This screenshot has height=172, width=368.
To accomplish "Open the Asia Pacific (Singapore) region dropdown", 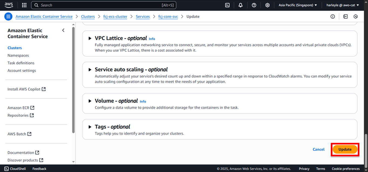I will pyautogui.click(x=298, y=5).
